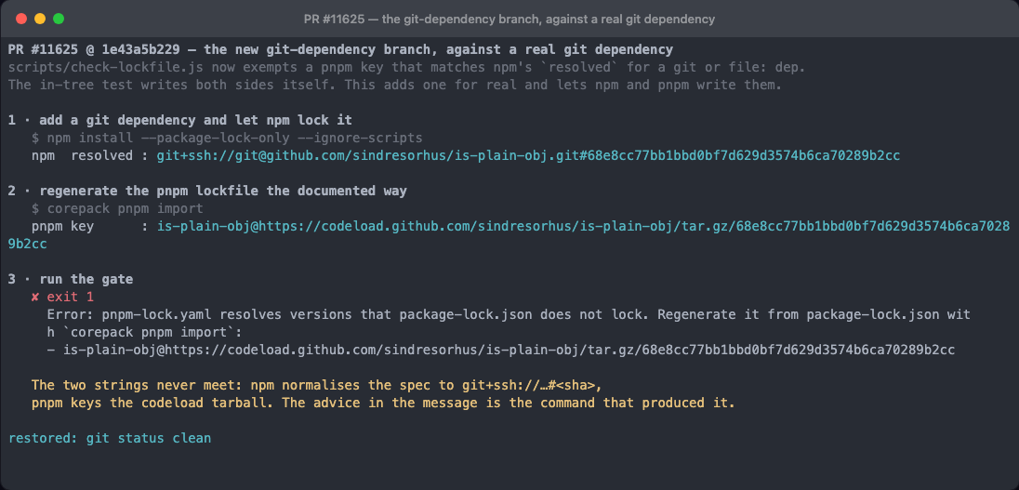Click the command '$ npm install --package-lock-only --ignore-scripts'
This screenshot has height=490, width=1019.
click(x=227, y=138)
